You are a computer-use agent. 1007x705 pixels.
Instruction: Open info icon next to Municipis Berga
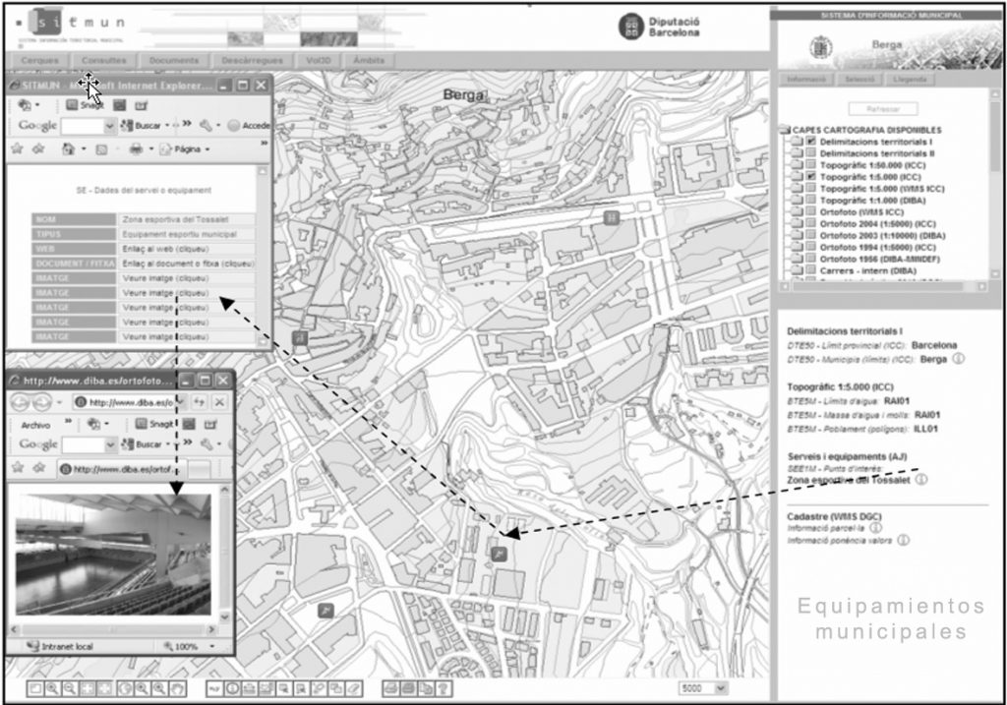pos(958,359)
